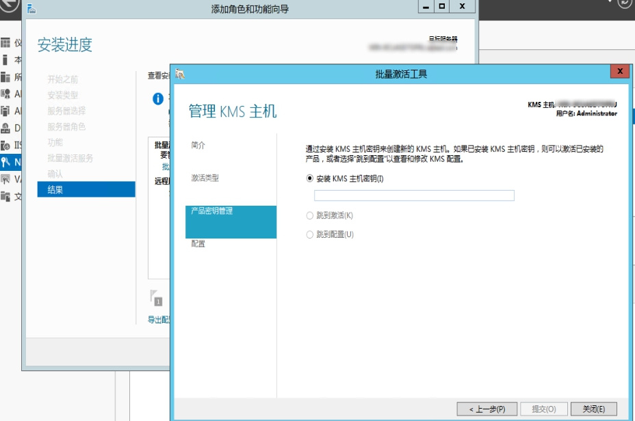Open the File and Storage Services sidebar icon

click(5, 197)
